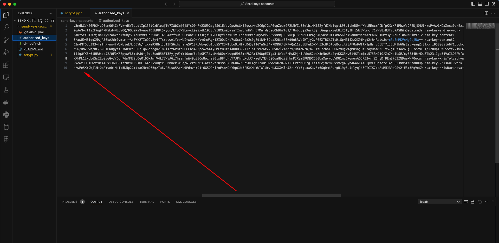Open the PROBLEMS panel tab
The width and height of the screenshot is (499, 243).
pyautogui.click(x=70, y=202)
